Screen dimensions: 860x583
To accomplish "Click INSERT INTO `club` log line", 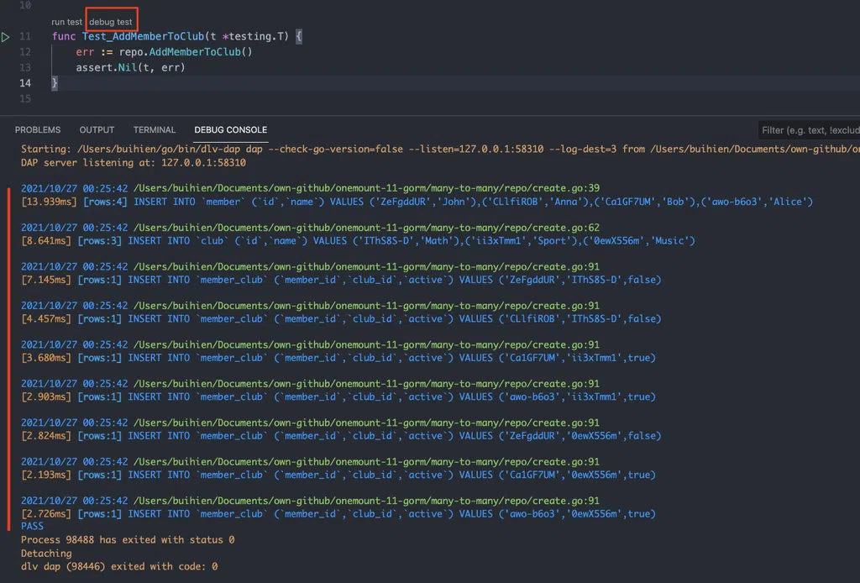I will pyautogui.click(x=358, y=241).
